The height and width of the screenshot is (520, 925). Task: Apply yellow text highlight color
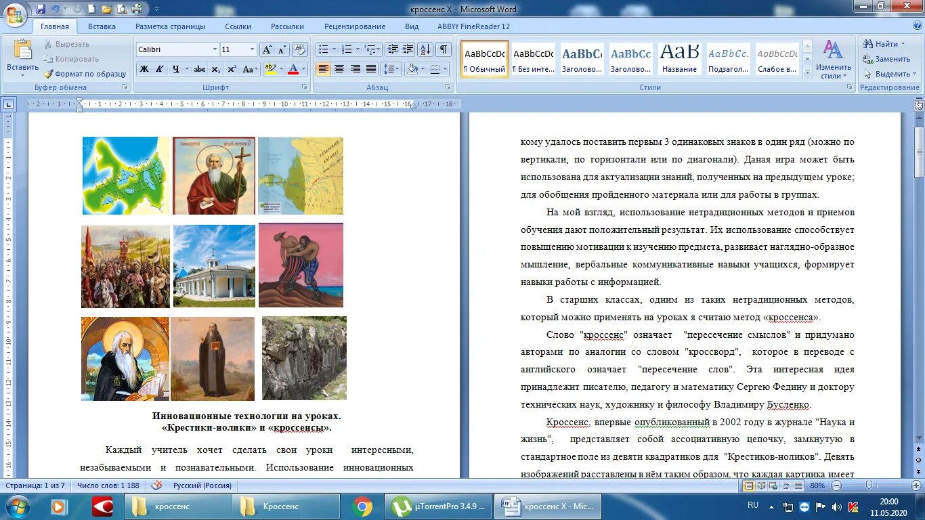[x=270, y=69]
